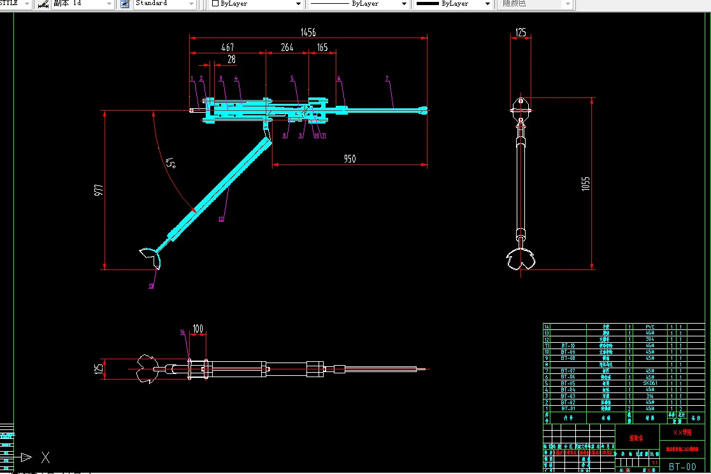The image size is (711, 474).
Task: Select the 165 dimension text
Action: (322, 47)
